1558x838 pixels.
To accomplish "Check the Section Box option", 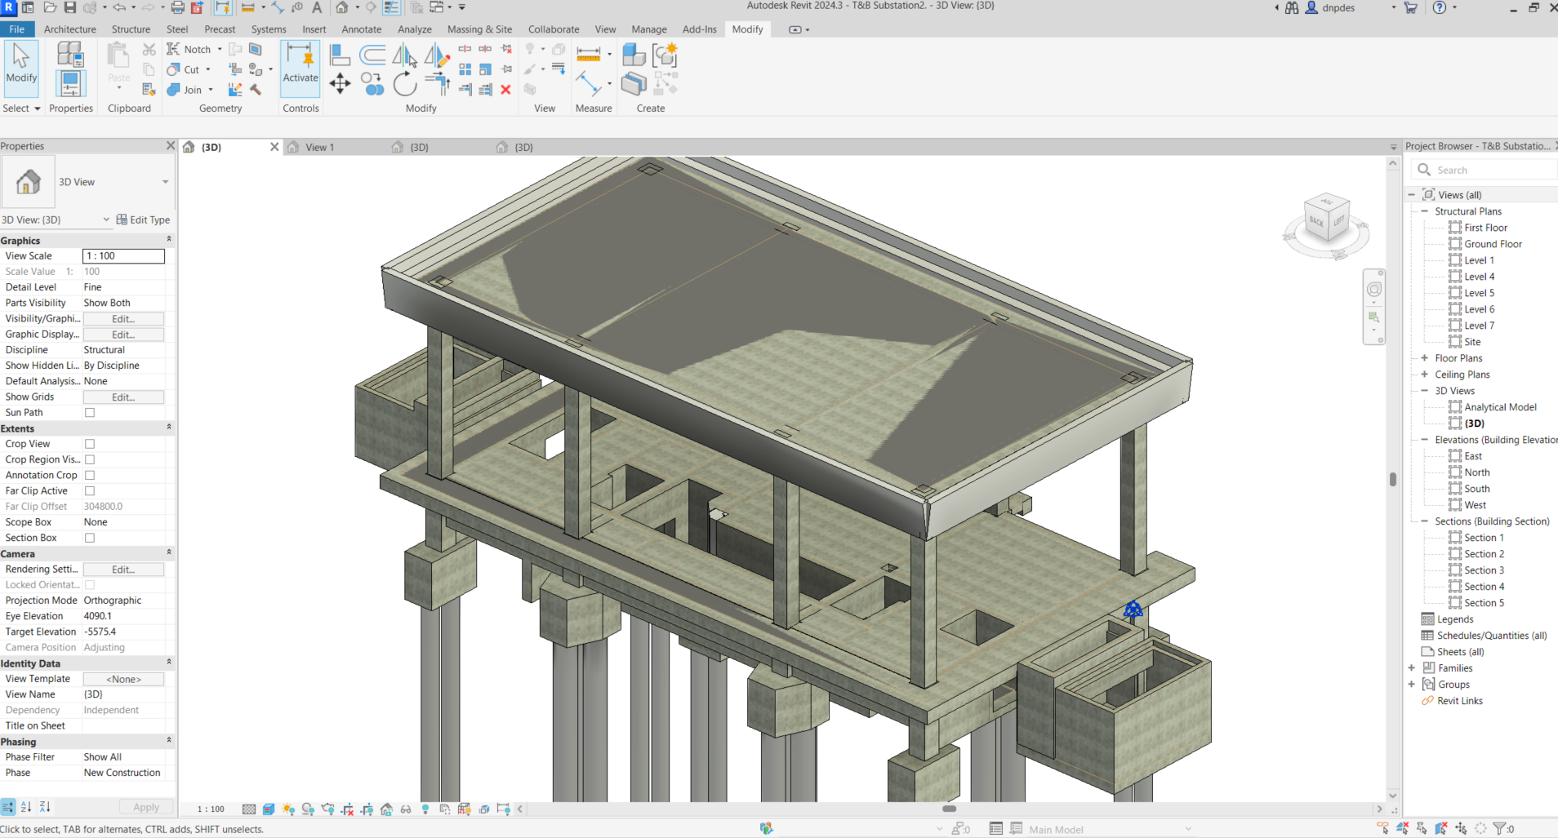I will point(90,538).
